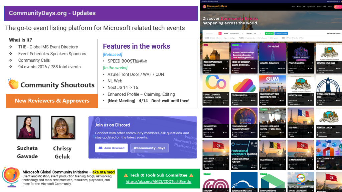Uncheck the Paid cost checkbox
The image size is (342, 192).
pyautogui.click(x=300, y=38)
